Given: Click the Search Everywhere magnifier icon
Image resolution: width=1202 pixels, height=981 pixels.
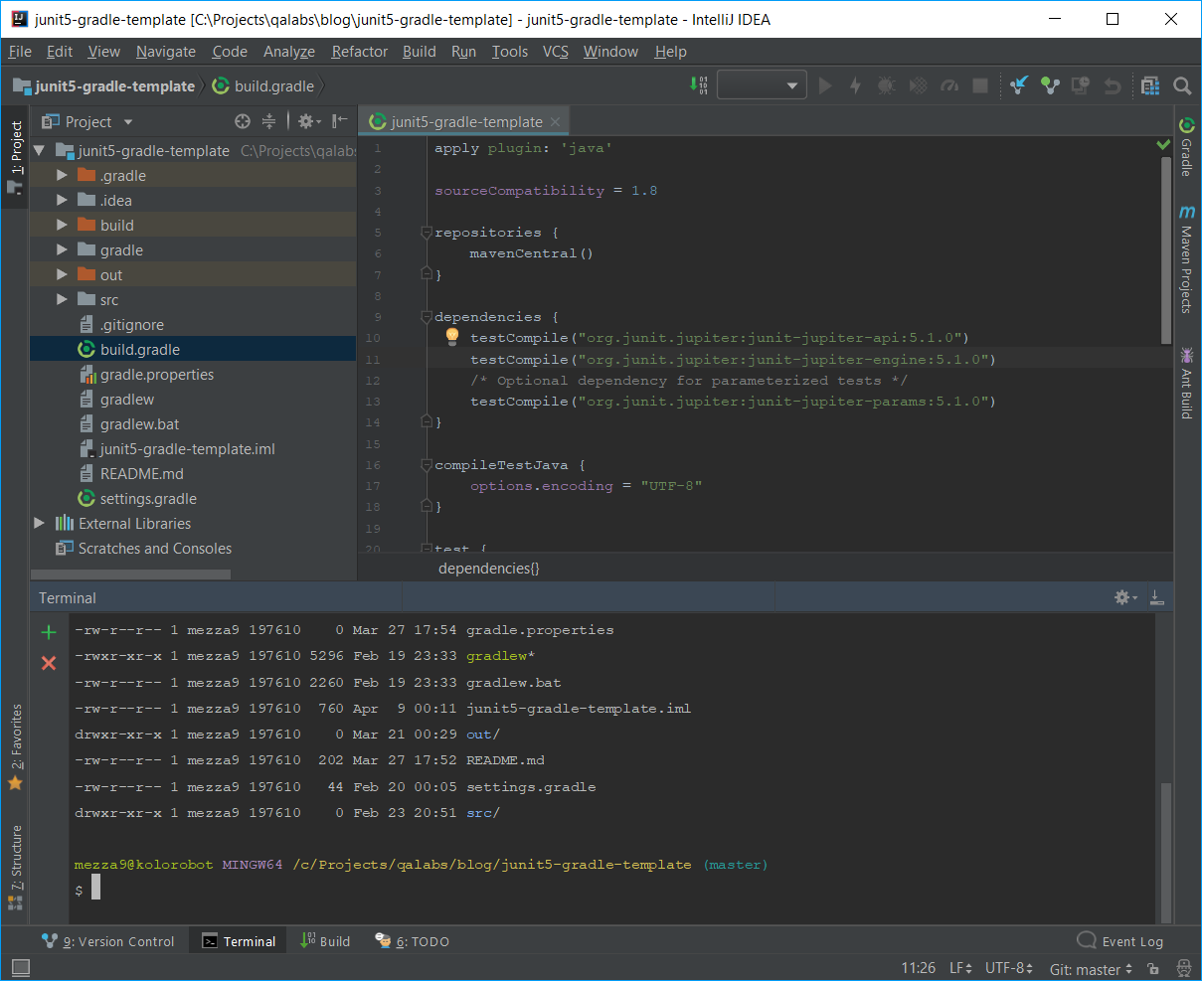Looking at the screenshot, I should coord(1182,86).
